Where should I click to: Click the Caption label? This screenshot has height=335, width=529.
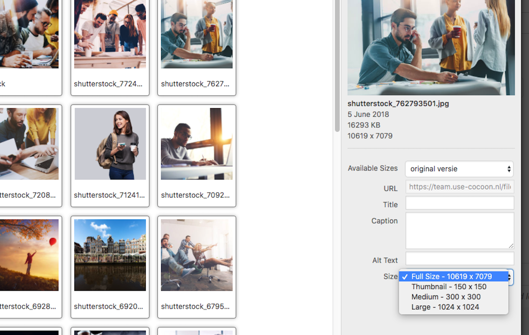click(x=384, y=221)
